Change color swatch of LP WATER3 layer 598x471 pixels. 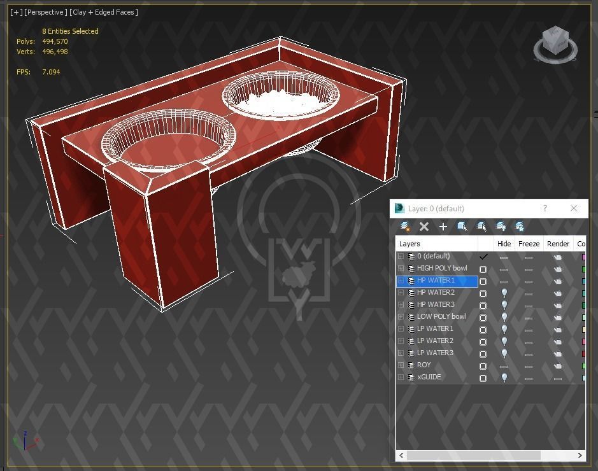(x=583, y=354)
